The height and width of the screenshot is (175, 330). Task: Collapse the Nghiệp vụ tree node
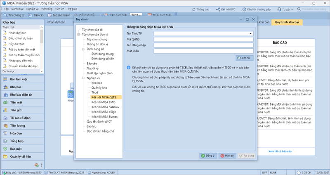pos(84,78)
